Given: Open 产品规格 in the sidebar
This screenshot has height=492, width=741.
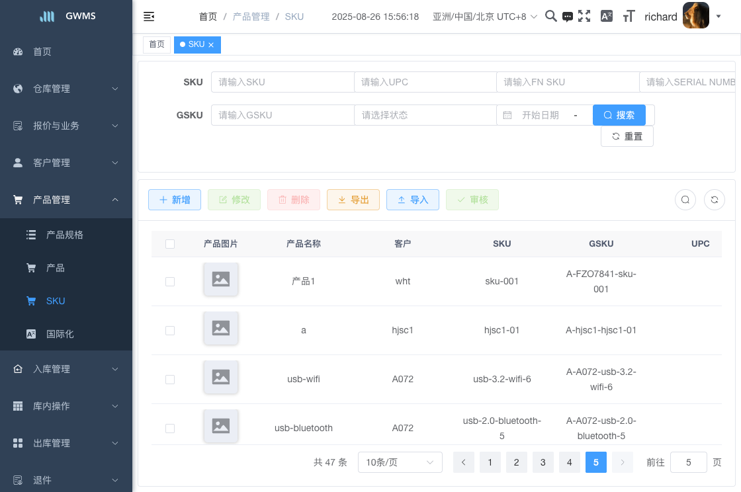Looking at the screenshot, I should (65, 235).
